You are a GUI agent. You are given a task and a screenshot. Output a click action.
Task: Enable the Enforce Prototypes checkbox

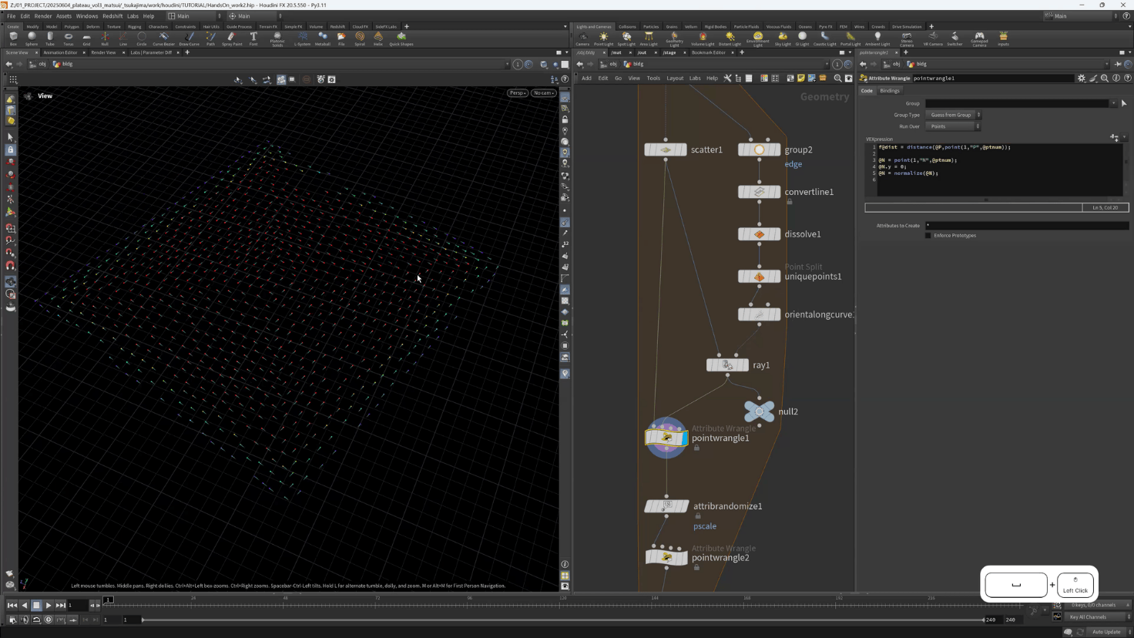tap(928, 236)
